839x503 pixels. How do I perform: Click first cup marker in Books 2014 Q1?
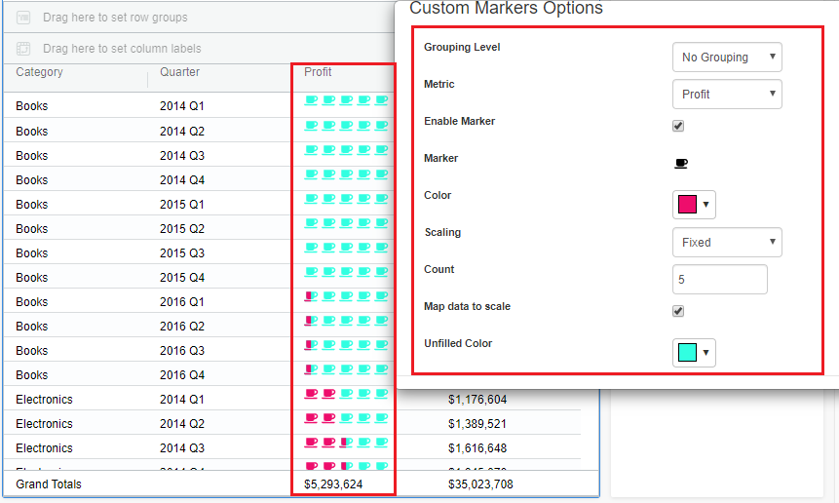[311, 99]
